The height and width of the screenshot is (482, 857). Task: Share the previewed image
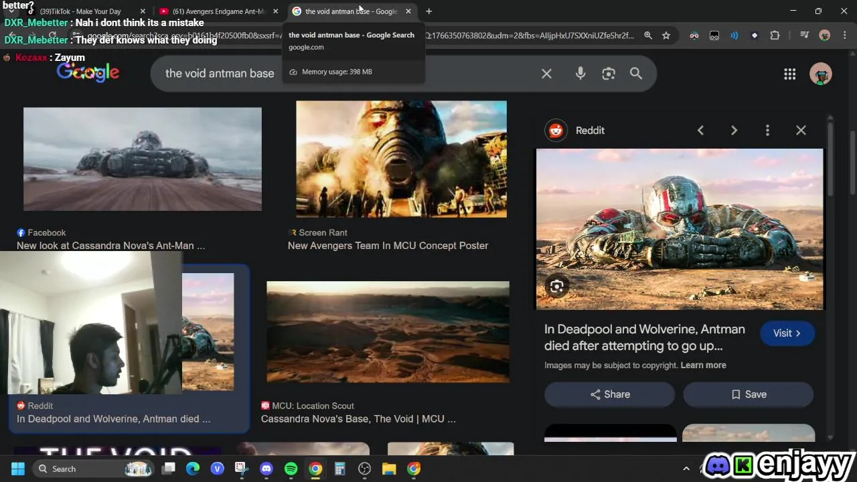(x=609, y=394)
